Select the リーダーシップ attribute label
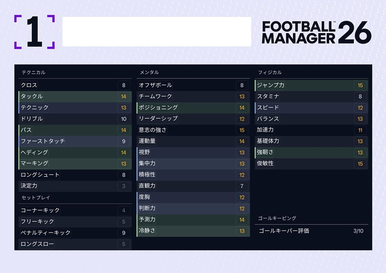This screenshot has width=386, height=273. point(158,119)
